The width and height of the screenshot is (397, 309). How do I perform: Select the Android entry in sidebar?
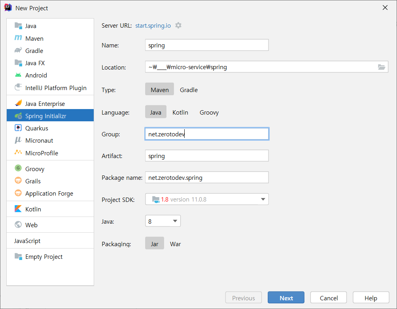click(x=50, y=75)
